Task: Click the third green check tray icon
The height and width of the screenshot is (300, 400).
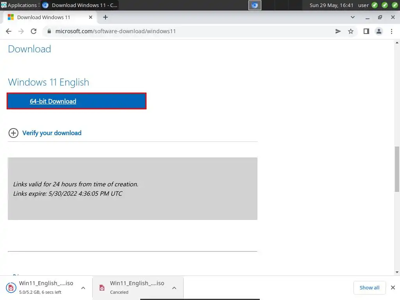Action: click(395, 5)
